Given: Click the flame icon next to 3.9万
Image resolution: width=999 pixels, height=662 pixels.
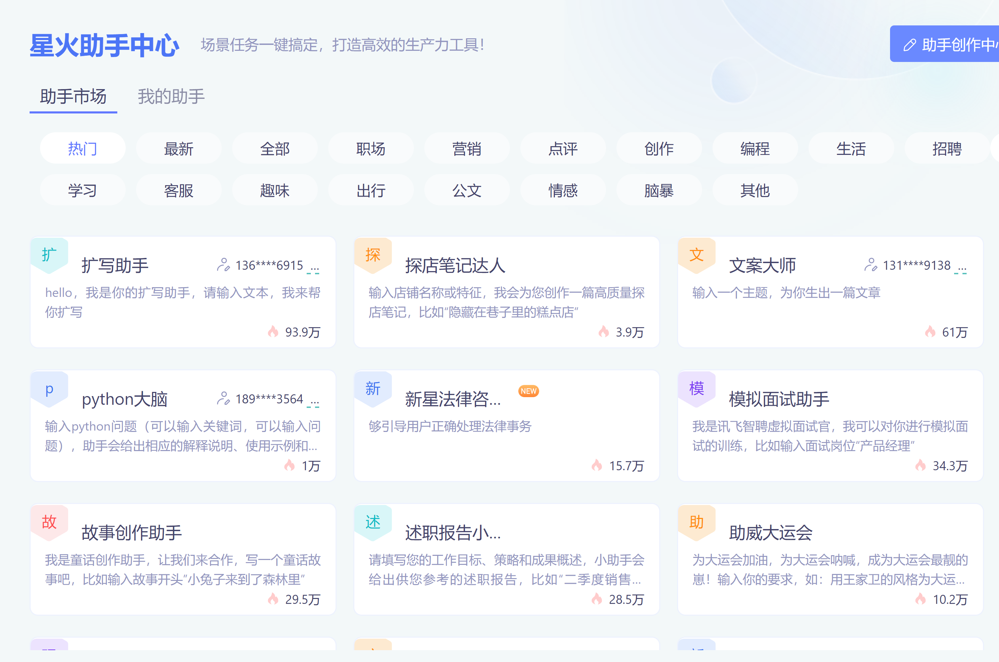Looking at the screenshot, I should (x=604, y=332).
